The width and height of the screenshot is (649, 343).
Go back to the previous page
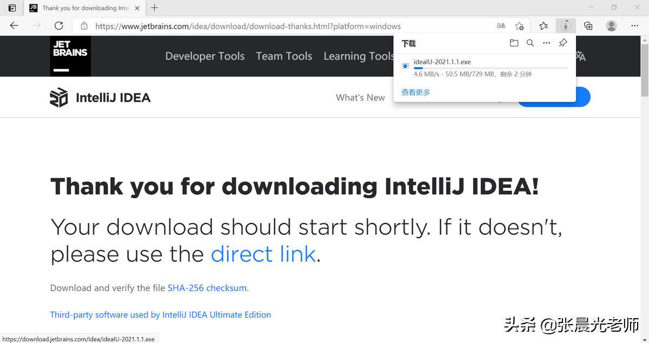[x=14, y=25]
